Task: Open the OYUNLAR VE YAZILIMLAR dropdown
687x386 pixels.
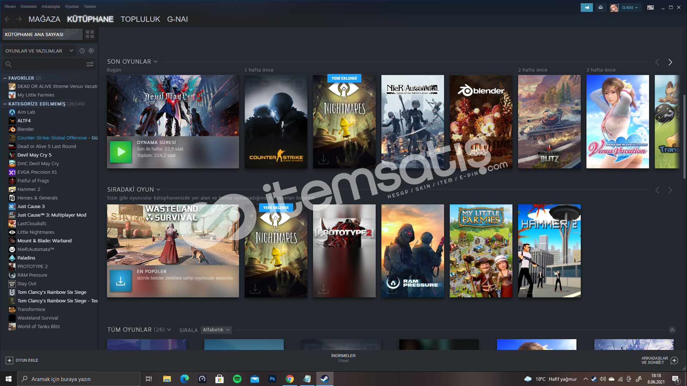Action: (39, 51)
